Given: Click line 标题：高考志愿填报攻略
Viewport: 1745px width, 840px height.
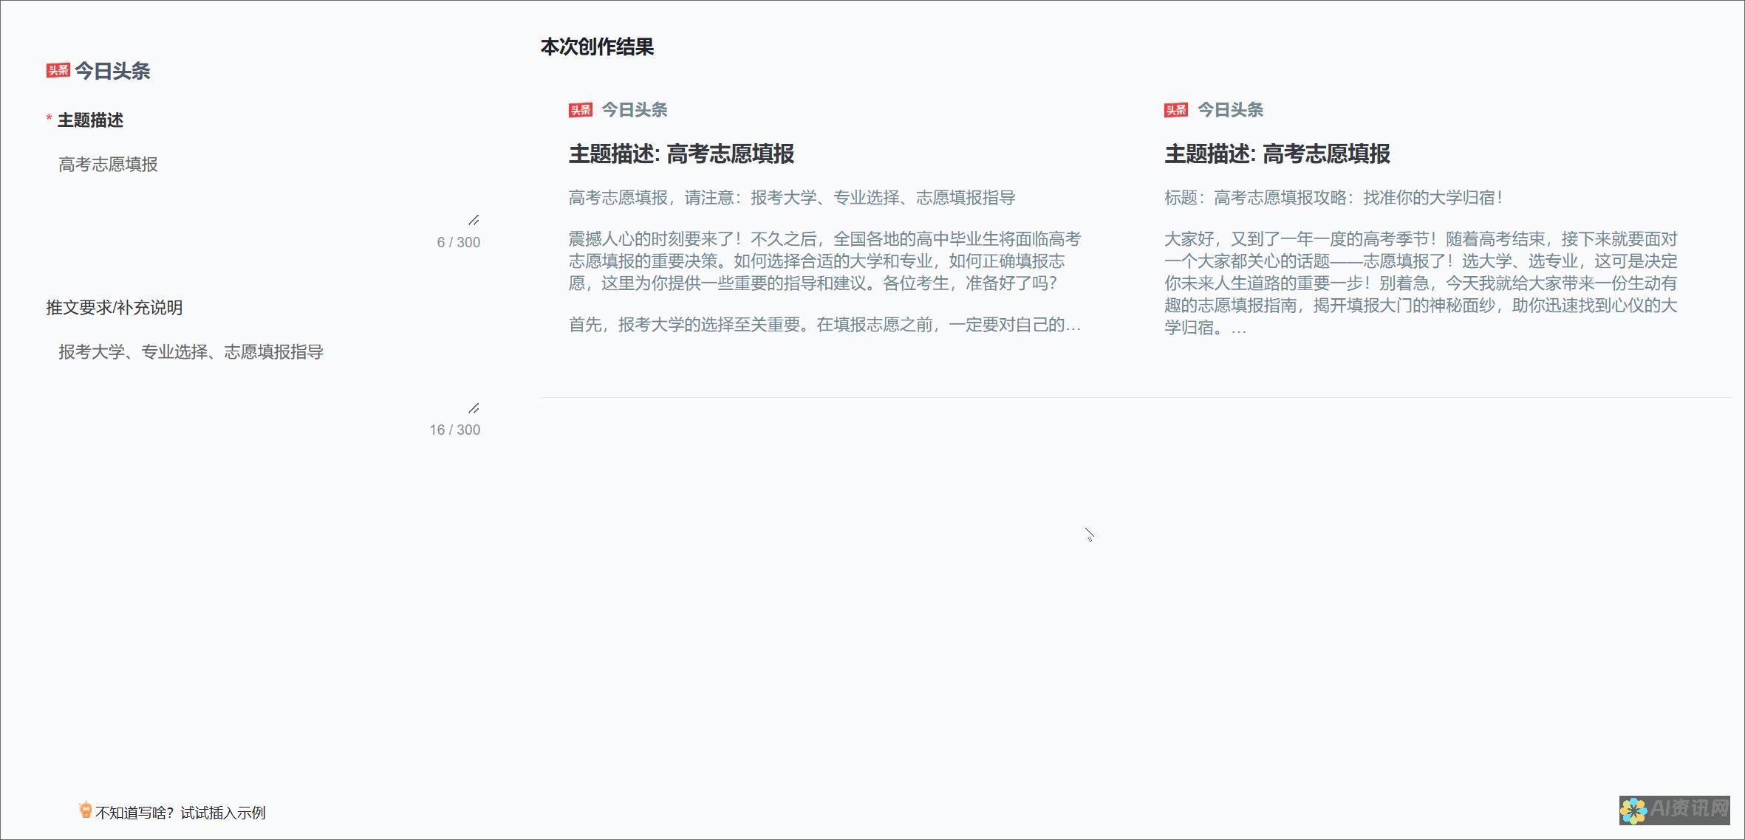Looking at the screenshot, I should coord(1333,198).
